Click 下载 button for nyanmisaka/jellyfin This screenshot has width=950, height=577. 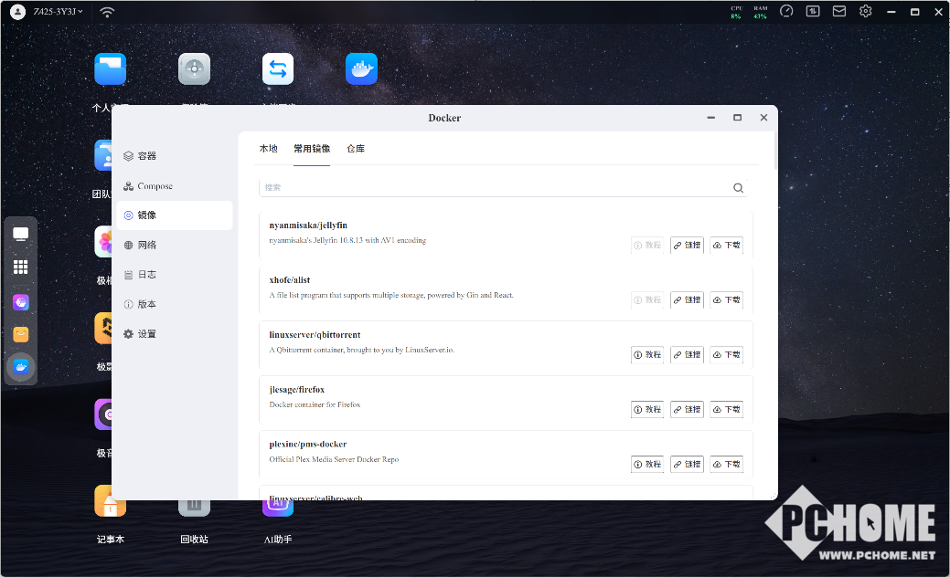tap(727, 246)
